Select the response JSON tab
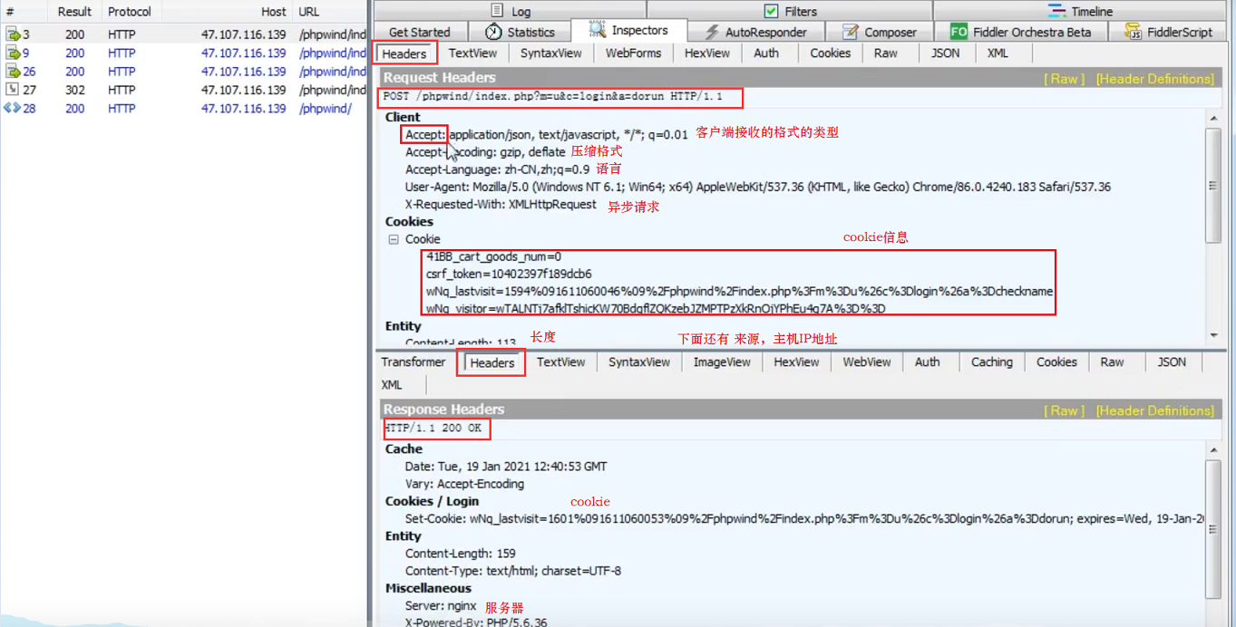 pyautogui.click(x=1172, y=362)
